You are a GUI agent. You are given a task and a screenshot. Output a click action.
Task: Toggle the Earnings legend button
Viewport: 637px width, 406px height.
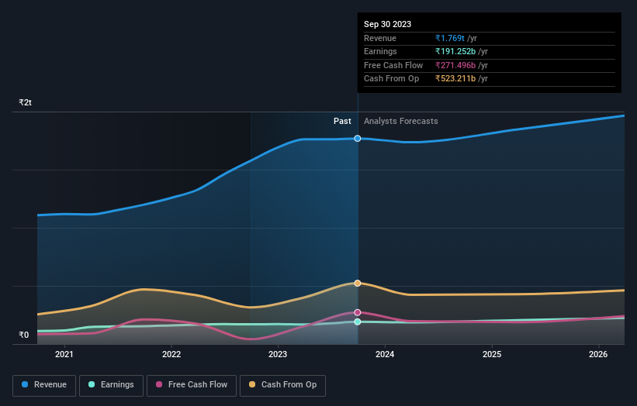click(111, 385)
